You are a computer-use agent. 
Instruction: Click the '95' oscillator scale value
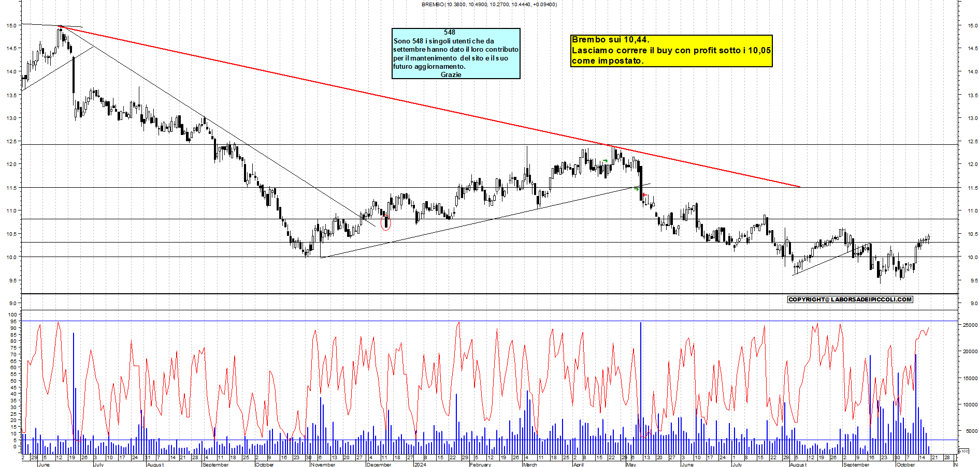pos(13,321)
